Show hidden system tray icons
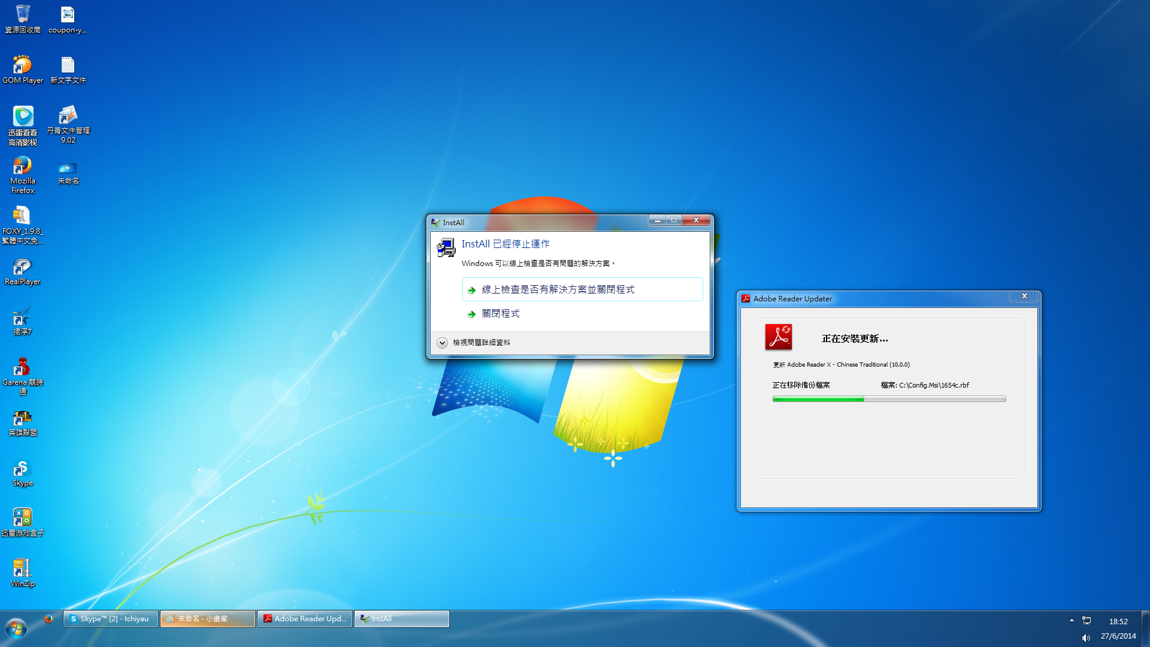Image resolution: width=1150 pixels, height=647 pixels. (x=1072, y=621)
